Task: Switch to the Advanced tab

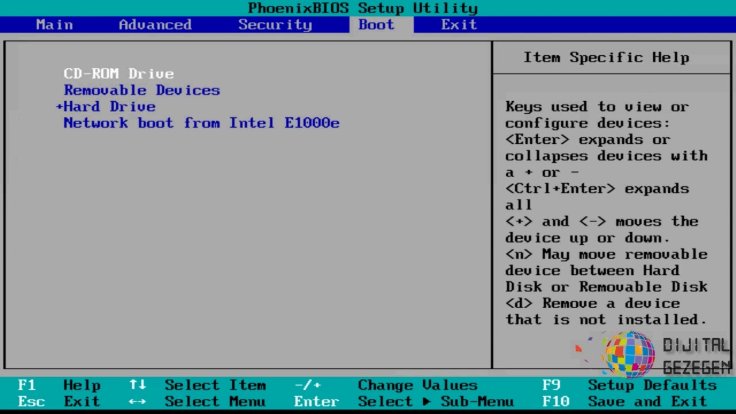Action: tap(155, 25)
